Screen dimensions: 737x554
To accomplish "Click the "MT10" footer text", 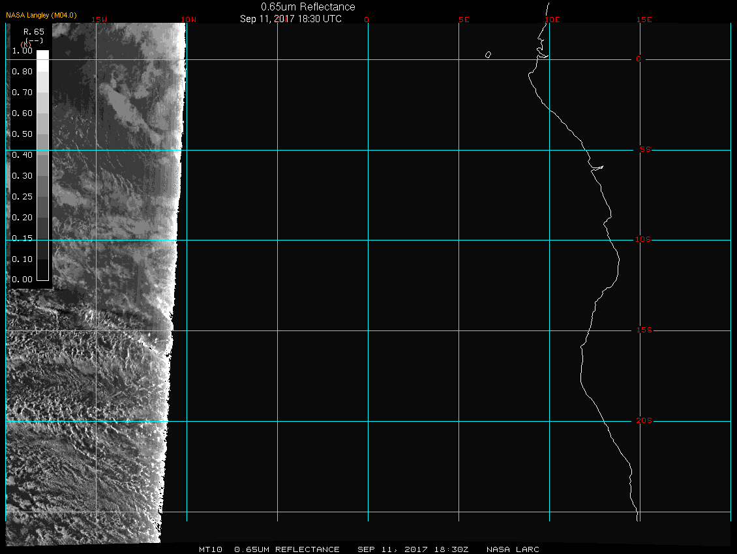I will pos(211,549).
